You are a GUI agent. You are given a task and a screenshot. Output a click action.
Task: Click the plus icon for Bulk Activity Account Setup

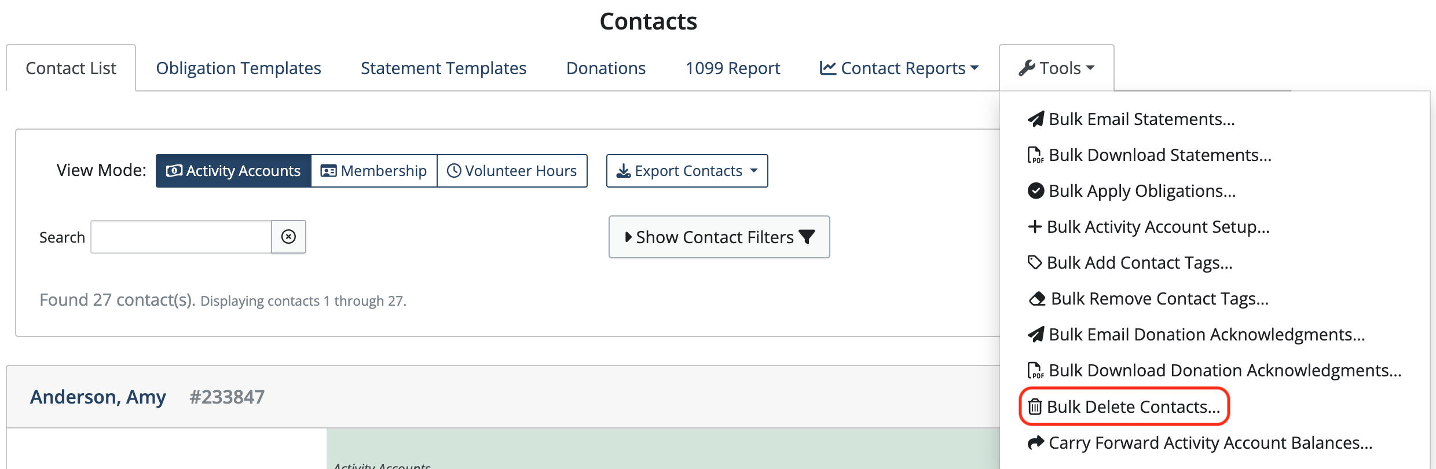(1034, 227)
